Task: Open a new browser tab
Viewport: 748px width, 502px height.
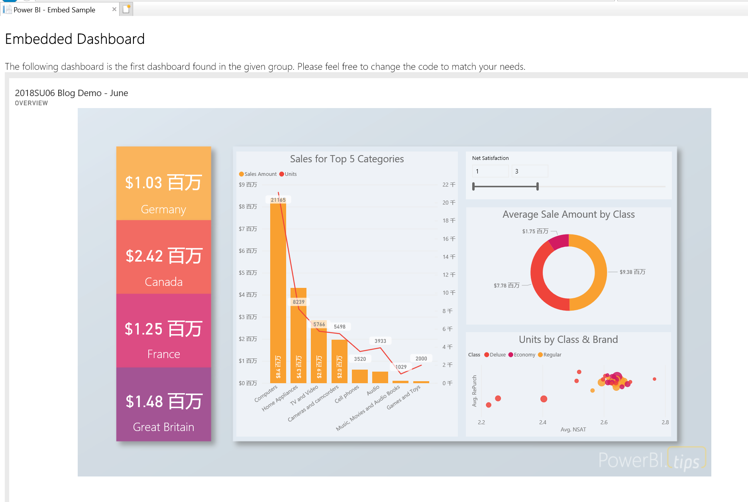Action: click(x=126, y=9)
